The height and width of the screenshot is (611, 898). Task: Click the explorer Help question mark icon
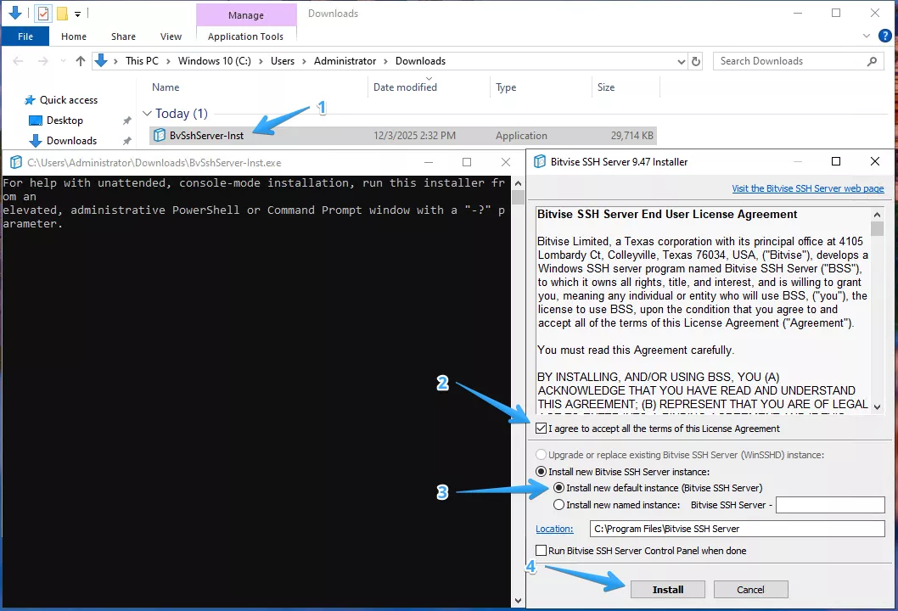click(884, 36)
